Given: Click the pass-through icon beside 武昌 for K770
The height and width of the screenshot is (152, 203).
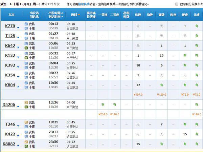Looking at the screenshot, I should coord(26,24).
